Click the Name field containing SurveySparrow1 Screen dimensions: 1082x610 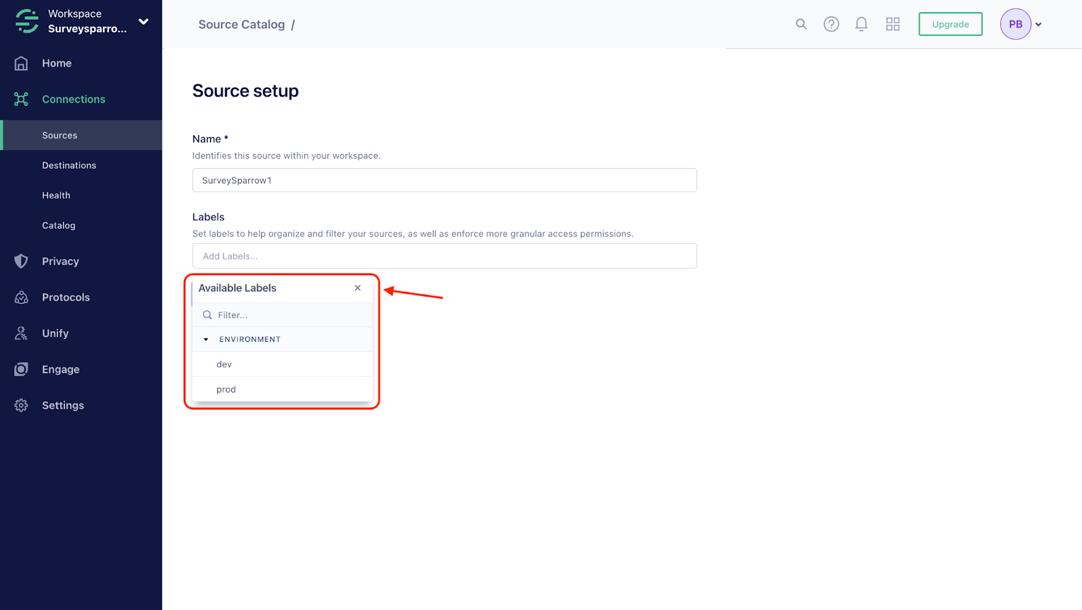[x=444, y=180]
